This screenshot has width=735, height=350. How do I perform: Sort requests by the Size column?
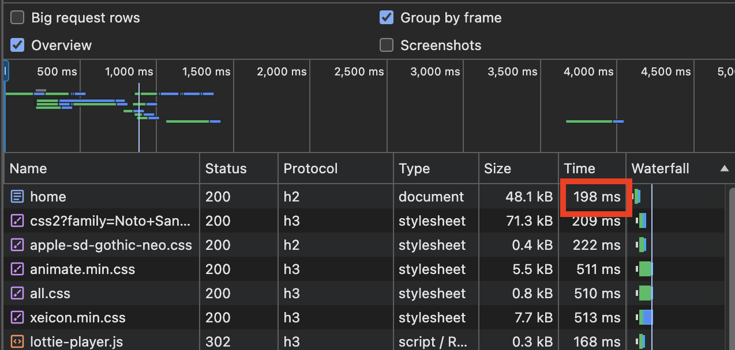(497, 169)
